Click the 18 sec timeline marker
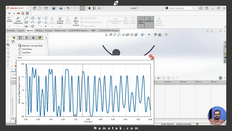Viewport: 232px width, 131px height. [198, 82]
